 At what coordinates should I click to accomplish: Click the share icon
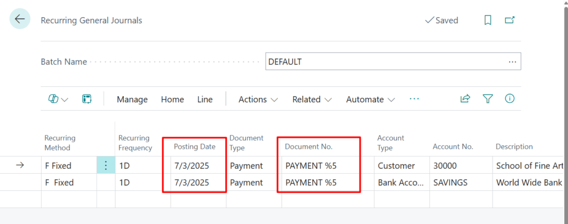click(x=465, y=99)
